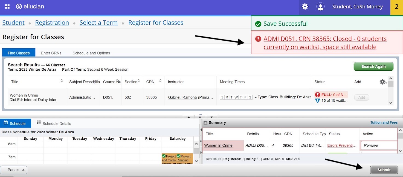Open the application navigation grid icon
This screenshot has height=177, width=403.
point(7,7)
